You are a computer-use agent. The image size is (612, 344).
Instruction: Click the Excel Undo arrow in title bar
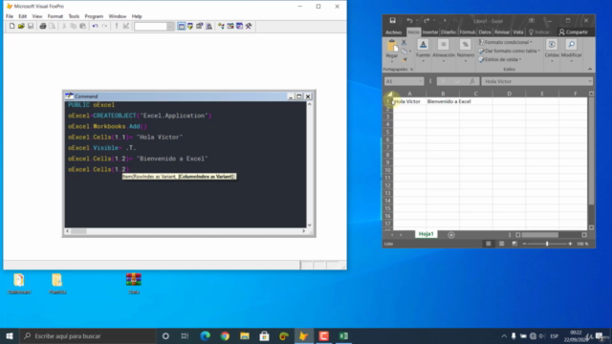pyautogui.click(x=409, y=21)
